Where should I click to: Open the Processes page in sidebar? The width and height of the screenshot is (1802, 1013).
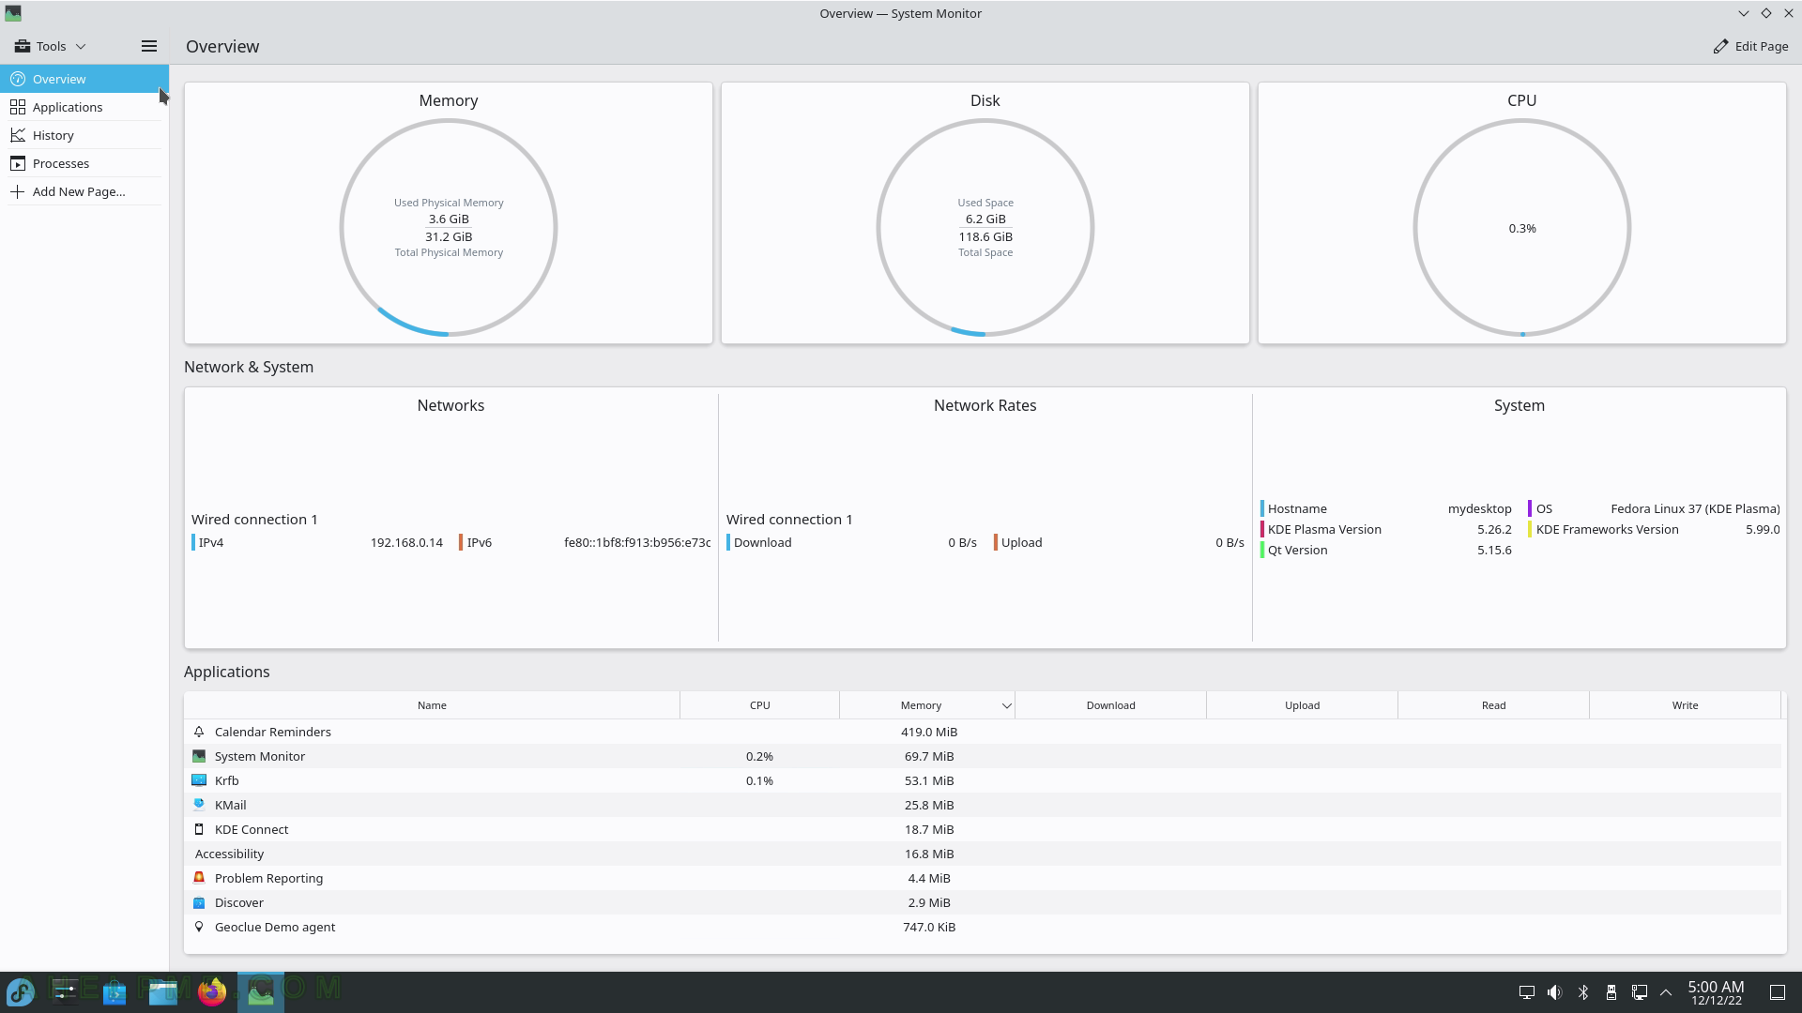(84, 163)
